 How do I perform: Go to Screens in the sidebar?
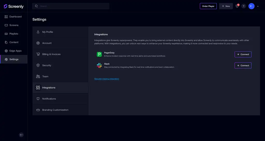pyautogui.click(x=14, y=25)
